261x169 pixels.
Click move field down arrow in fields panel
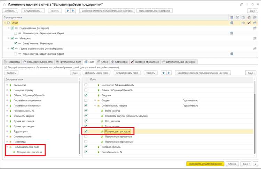click(169, 73)
